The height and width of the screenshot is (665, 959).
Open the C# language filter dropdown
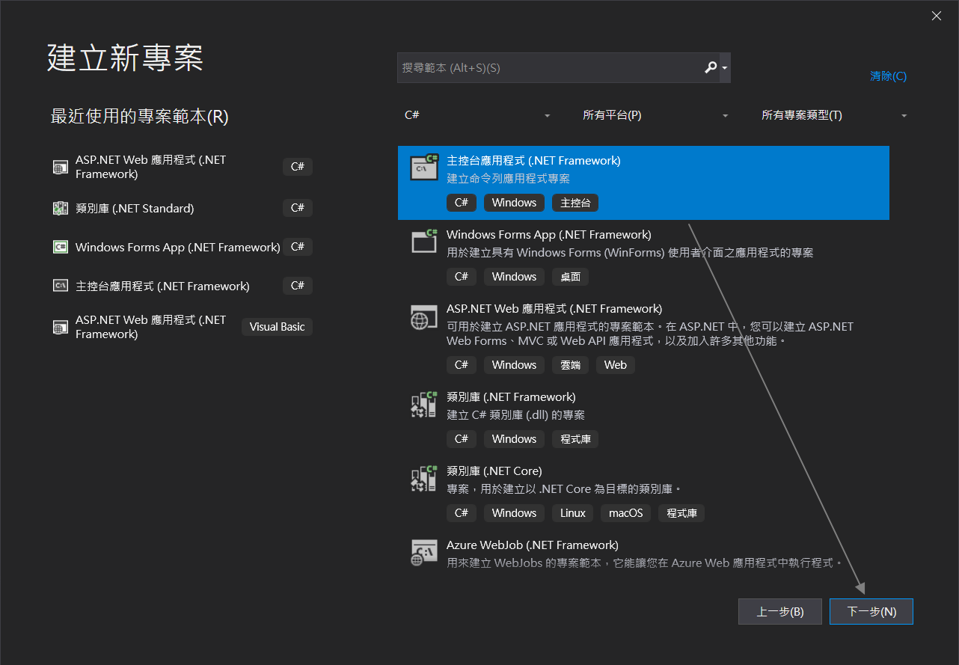(x=477, y=115)
